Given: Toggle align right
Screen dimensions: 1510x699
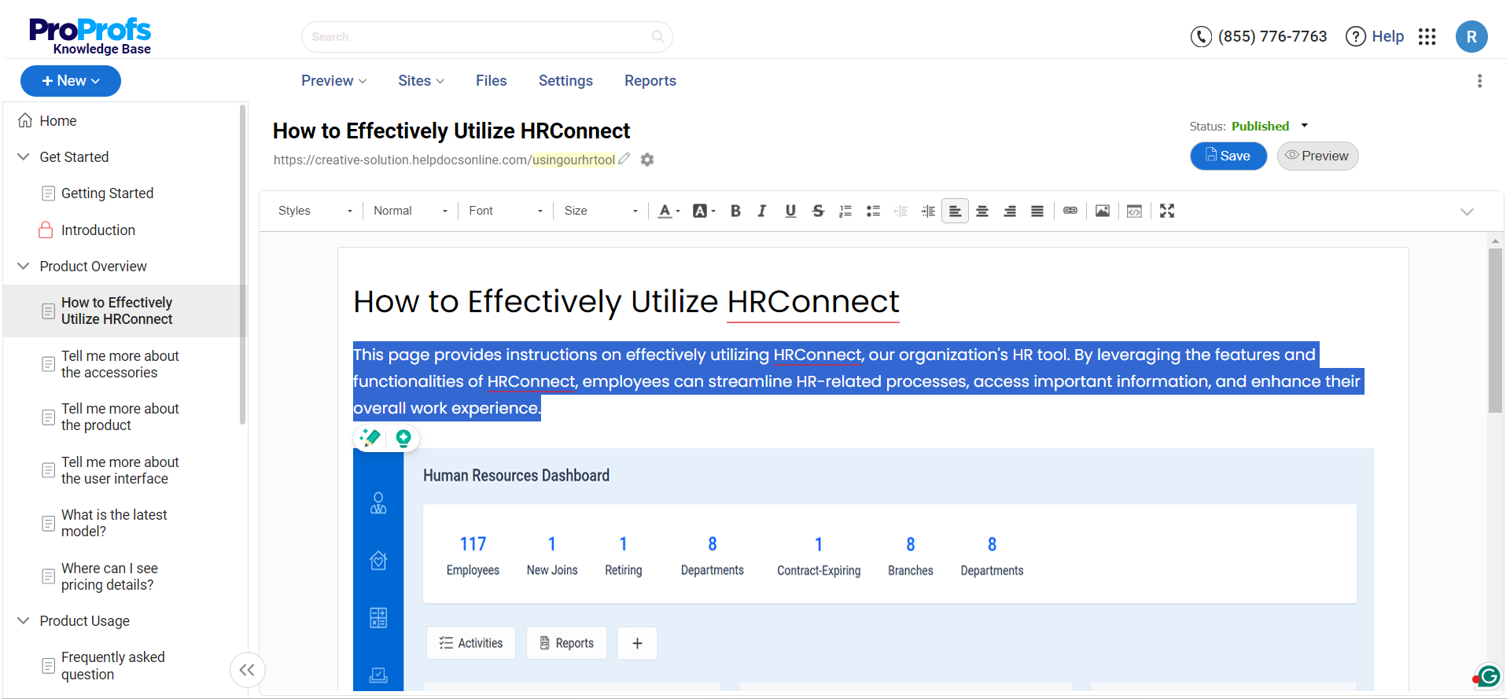Looking at the screenshot, I should (x=1010, y=211).
